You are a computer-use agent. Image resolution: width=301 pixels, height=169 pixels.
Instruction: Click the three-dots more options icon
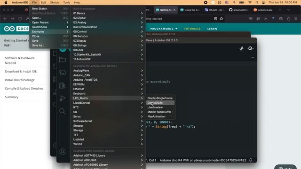(252, 57)
